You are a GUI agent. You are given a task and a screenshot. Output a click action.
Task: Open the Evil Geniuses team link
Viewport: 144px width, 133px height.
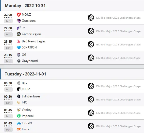coord(31,96)
